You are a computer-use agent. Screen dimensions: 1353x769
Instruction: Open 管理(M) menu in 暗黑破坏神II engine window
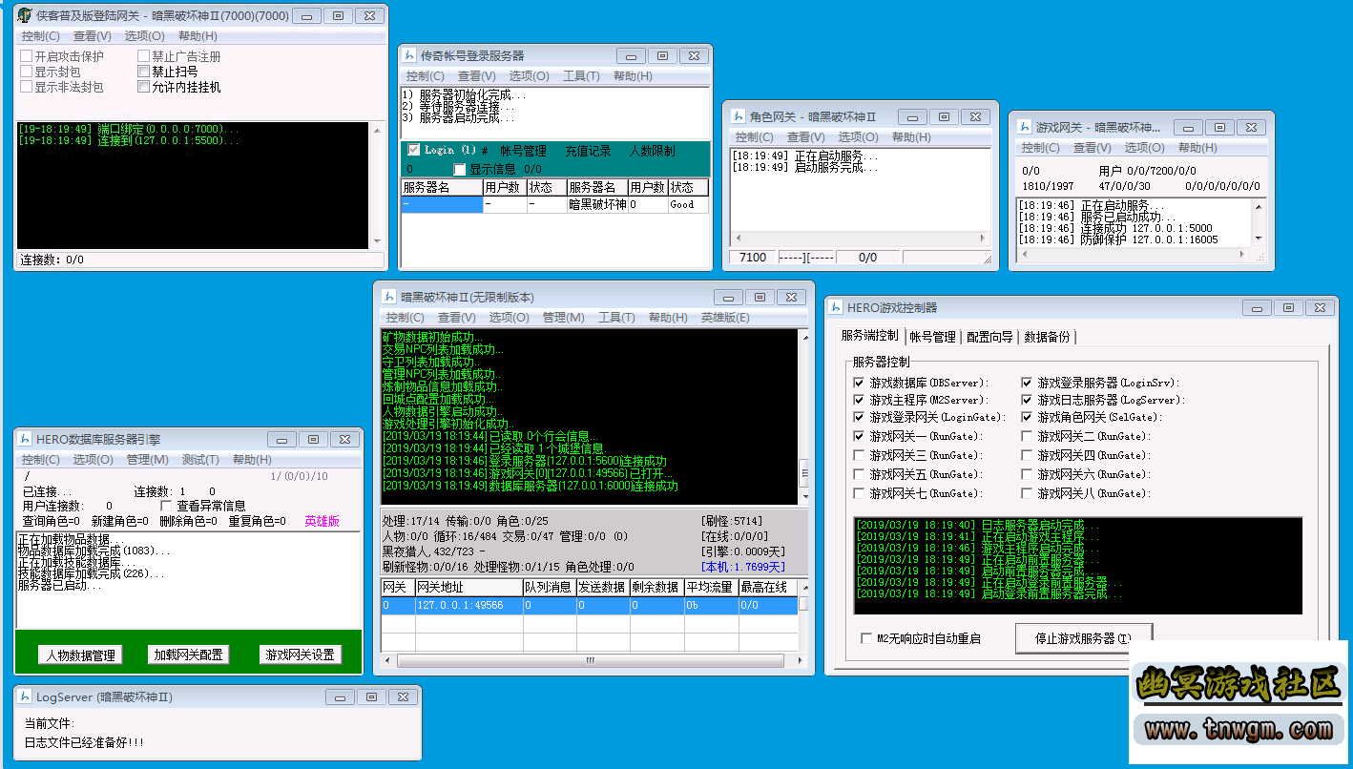[x=564, y=318]
